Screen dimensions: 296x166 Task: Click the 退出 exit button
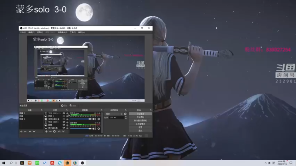[x=140, y=131]
